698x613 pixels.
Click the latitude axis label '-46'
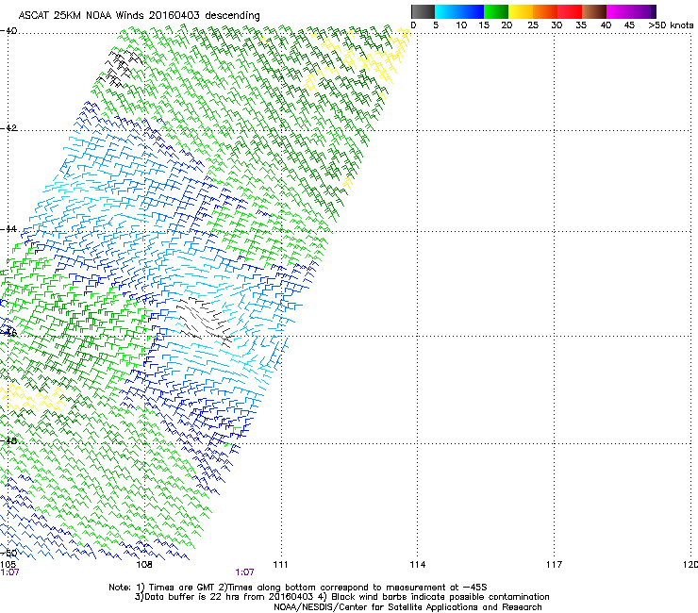[x=8, y=333]
